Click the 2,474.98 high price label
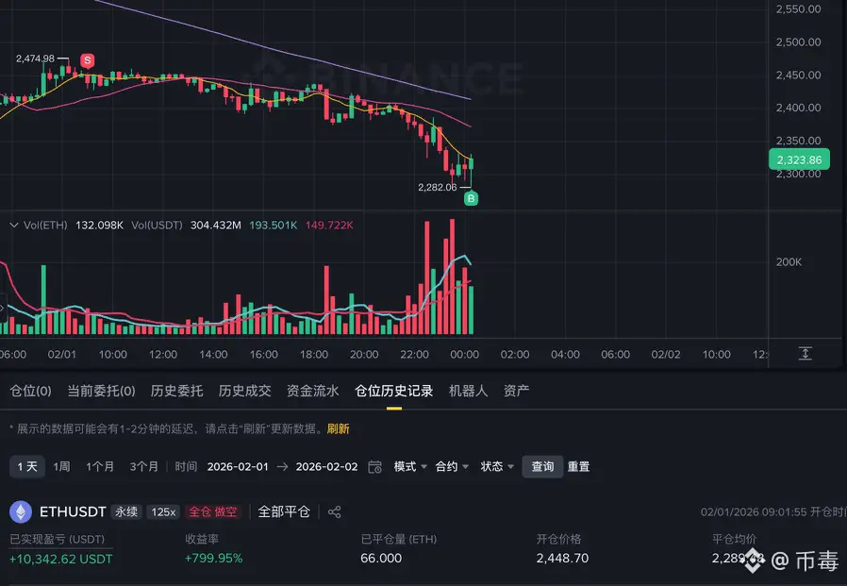 [x=35, y=59]
